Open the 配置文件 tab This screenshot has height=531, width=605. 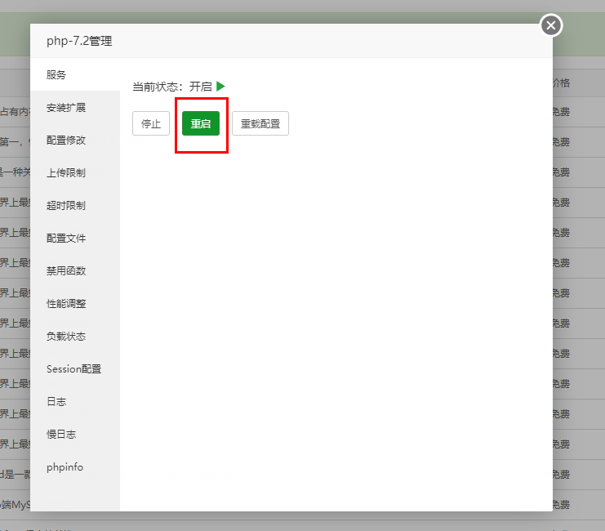(66, 238)
